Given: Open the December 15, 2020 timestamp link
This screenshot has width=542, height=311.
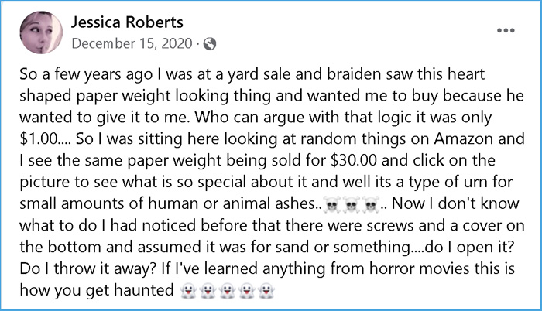Looking at the screenshot, I should [x=132, y=43].
